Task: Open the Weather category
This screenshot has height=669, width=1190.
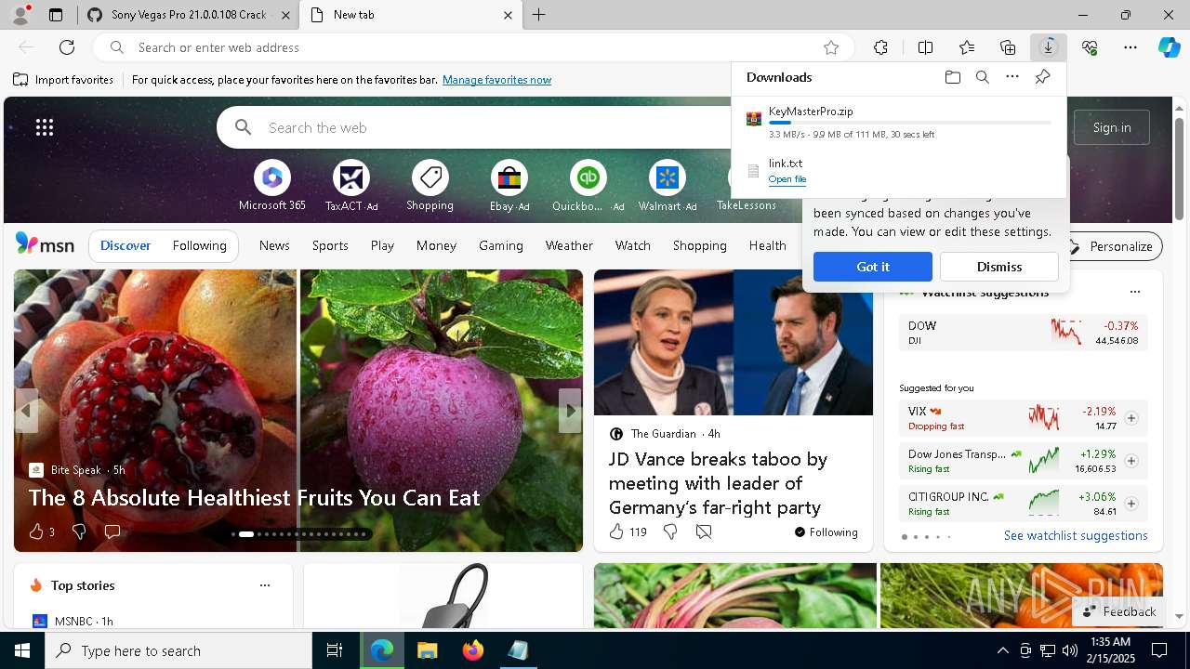Action: [x=569, y=245]
